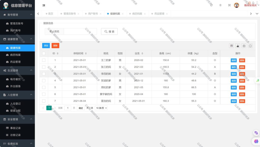This screenshot has width=260, height=147.
Task: Close the 药品管理 tab
Action: (x=167, y=14)
